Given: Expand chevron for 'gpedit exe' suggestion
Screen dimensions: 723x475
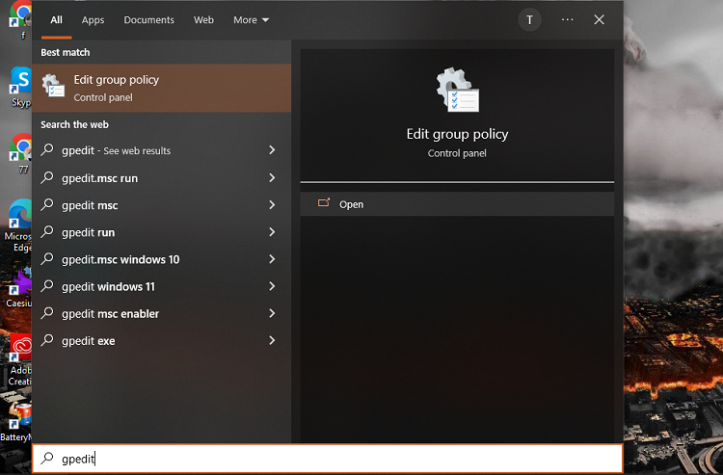Looking at the screenshot, I should (x=272, y=340).
